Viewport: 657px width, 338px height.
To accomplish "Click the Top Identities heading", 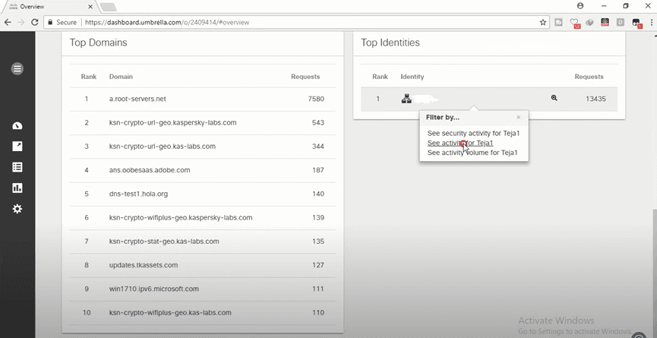I will [390, 43].
